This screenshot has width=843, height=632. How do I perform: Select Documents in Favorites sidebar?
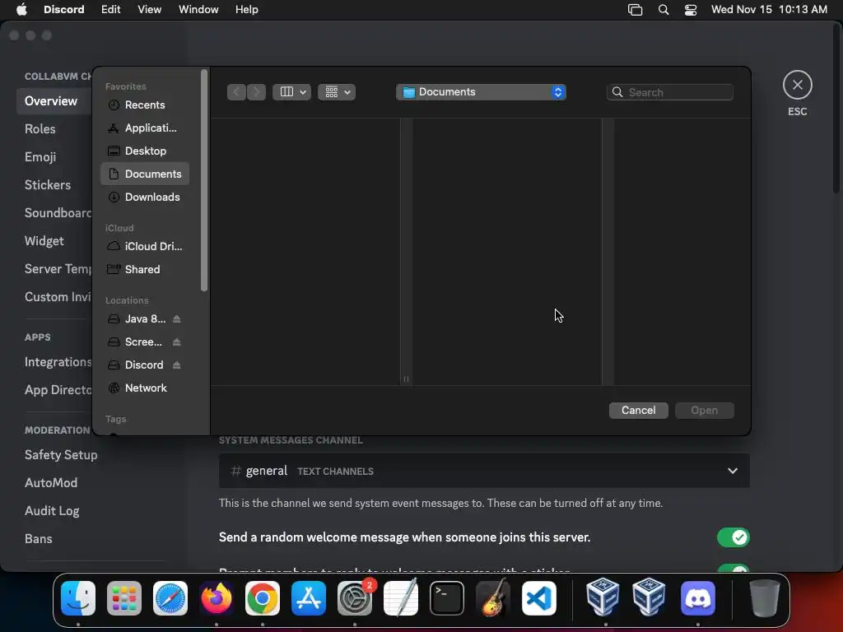(x=145, y=174)
